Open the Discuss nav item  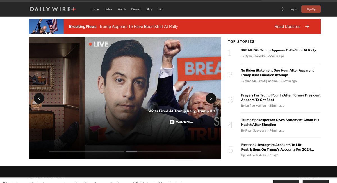point(136,9)
